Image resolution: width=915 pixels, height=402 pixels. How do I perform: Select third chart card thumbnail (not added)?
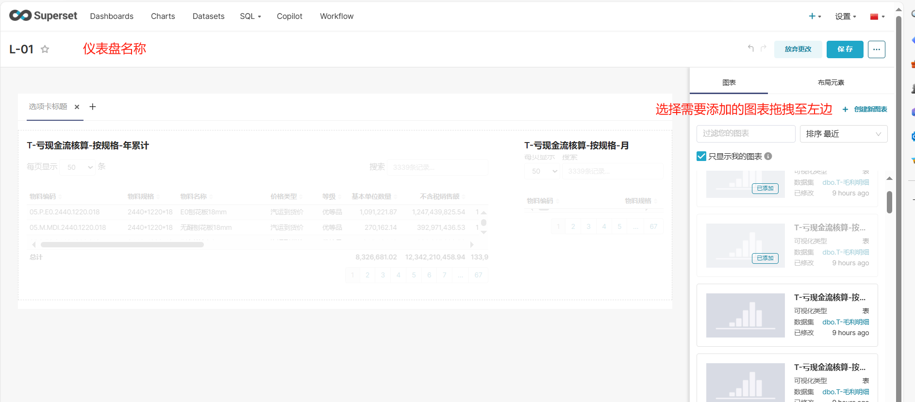click(x=745, y=315)
